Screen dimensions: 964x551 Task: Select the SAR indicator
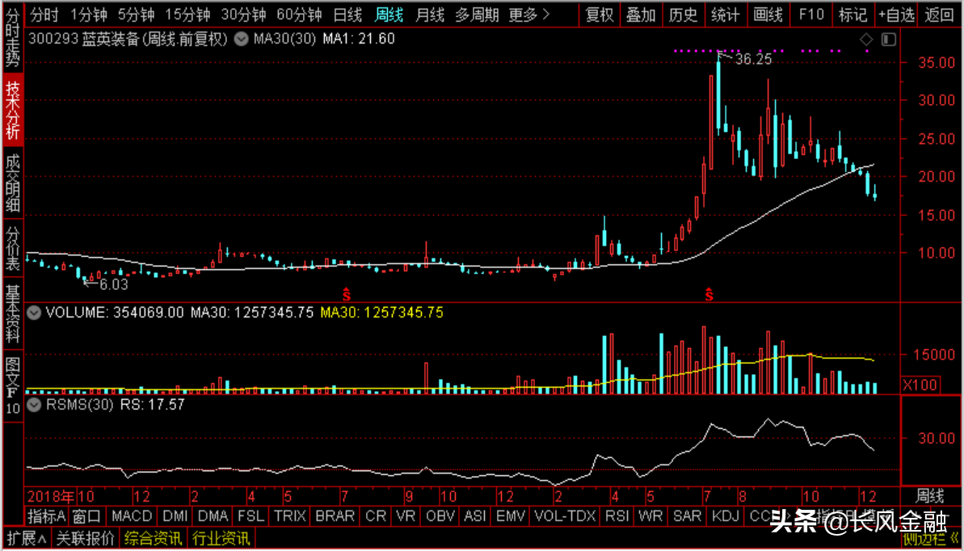pos(688,515)
